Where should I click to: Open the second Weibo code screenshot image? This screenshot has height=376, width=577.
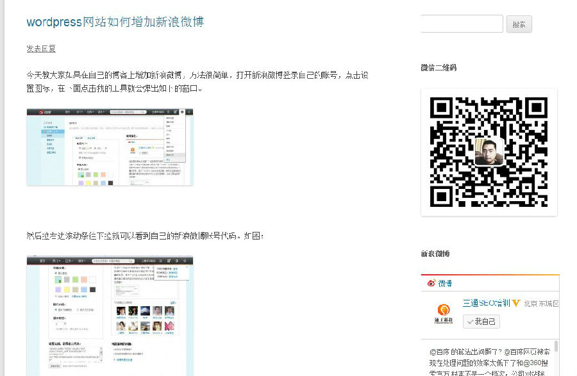110,315
